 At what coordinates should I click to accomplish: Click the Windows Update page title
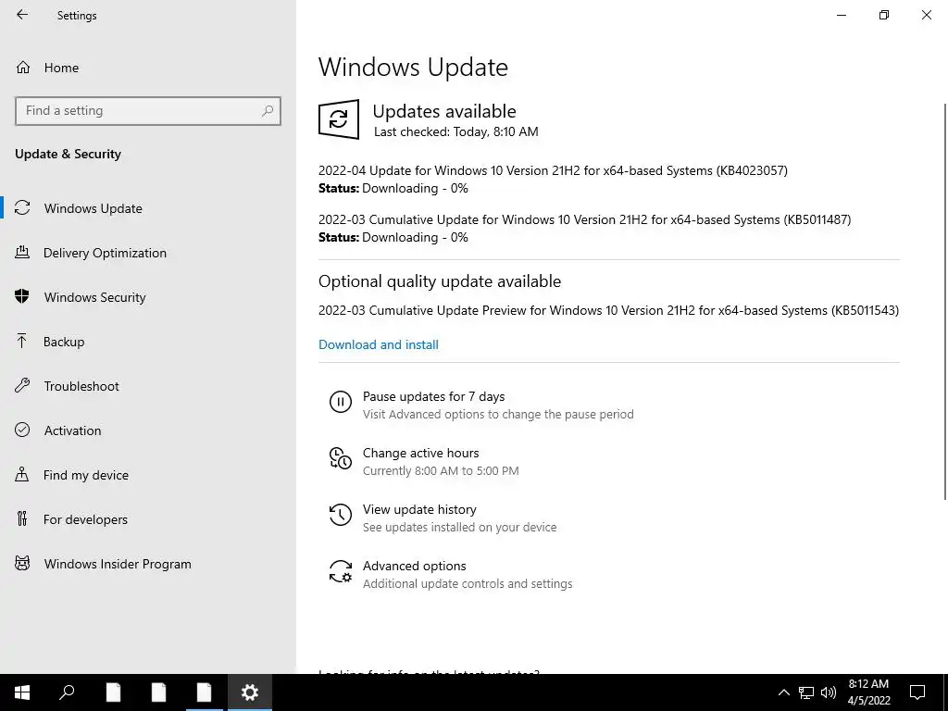(413, 67)
